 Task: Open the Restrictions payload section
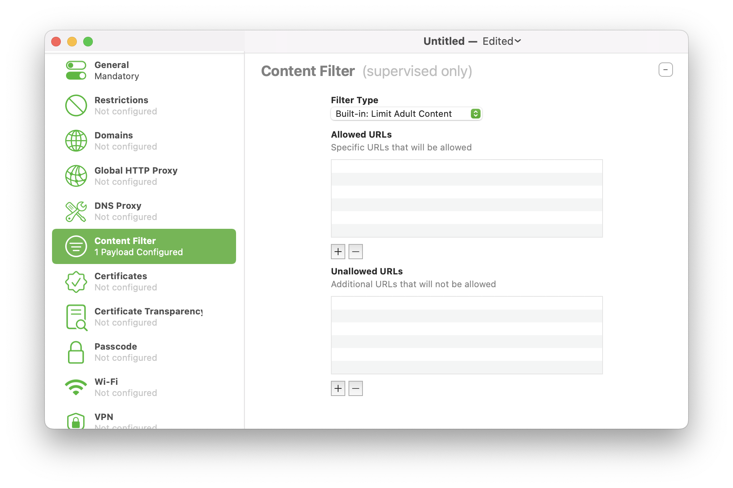tap(144, 106)
